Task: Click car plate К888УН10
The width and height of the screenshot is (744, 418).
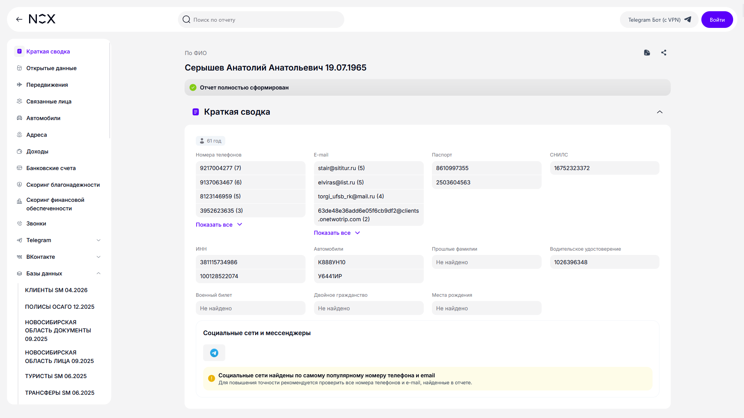Action: pyautogui.click(x=368, y=262)
